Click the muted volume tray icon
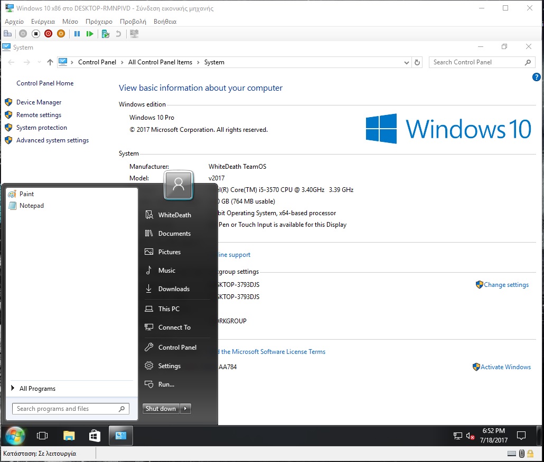This screenshot has width=544, height=462. tap(470, 436)
